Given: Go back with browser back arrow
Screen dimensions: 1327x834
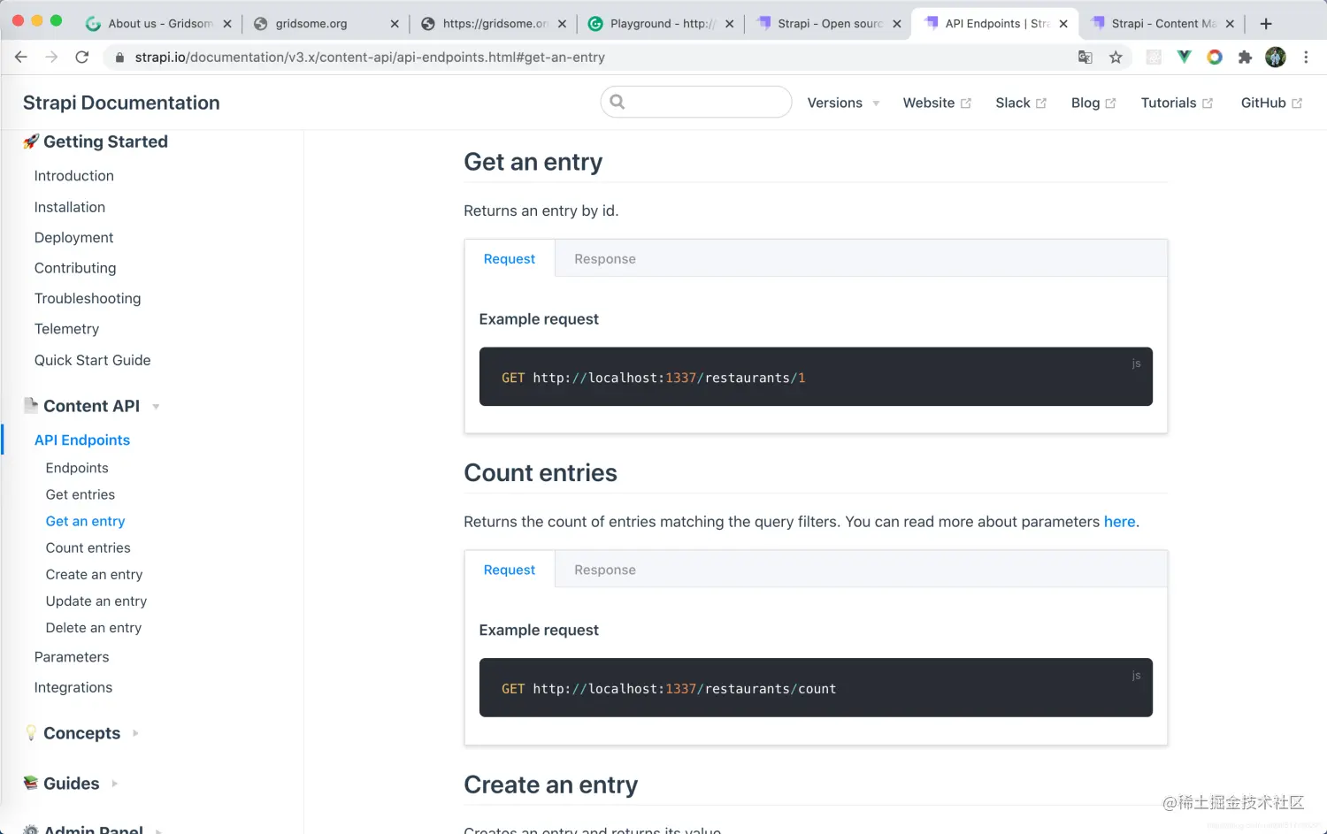Looking at the screenshot, I should (21, 57).
